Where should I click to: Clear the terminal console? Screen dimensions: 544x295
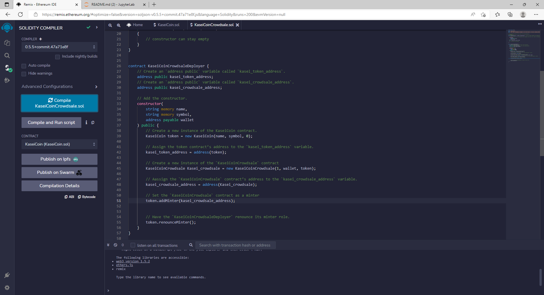coord(116,245)
